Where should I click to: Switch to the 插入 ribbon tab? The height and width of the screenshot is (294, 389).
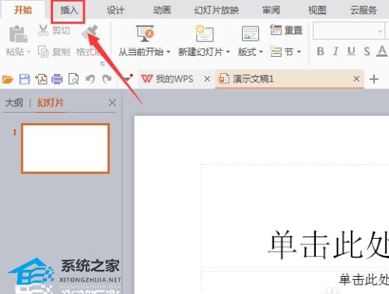(68, 11)
